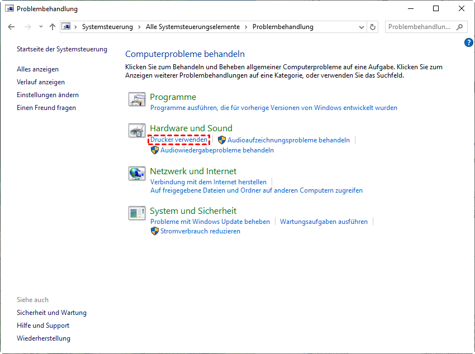The image size is (475, 354).
Task: Click the System und Sicherheit icon
Action: tap(136, 213)
